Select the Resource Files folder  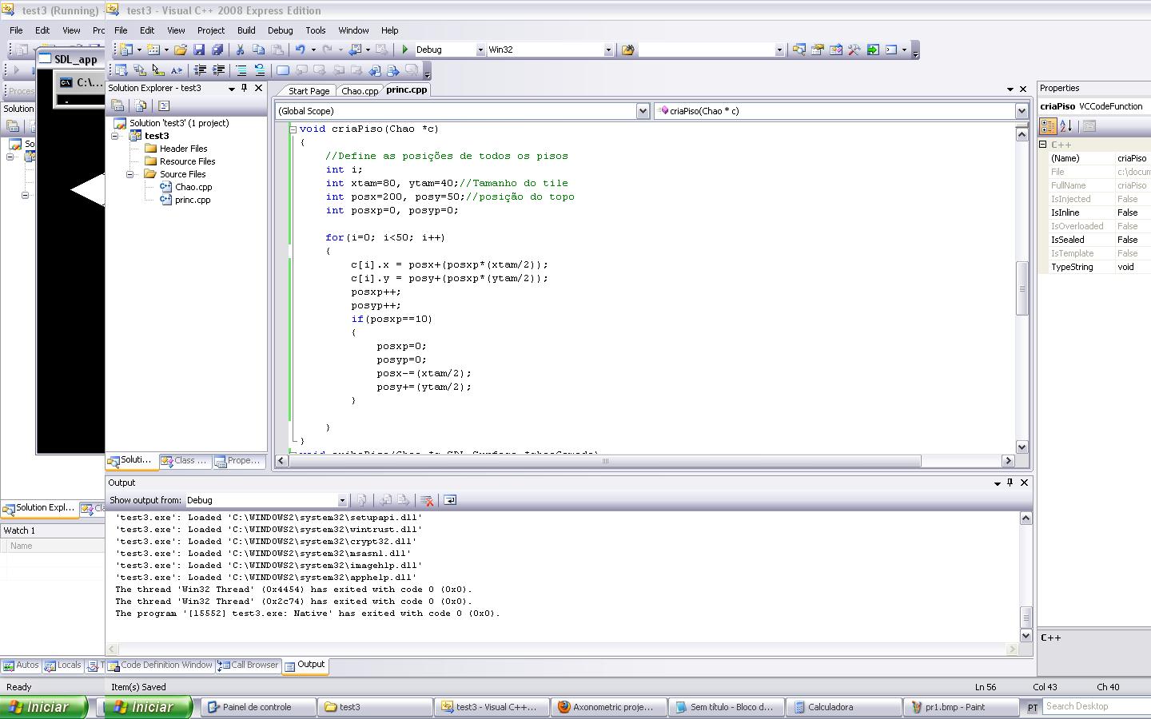click(187, 161)
